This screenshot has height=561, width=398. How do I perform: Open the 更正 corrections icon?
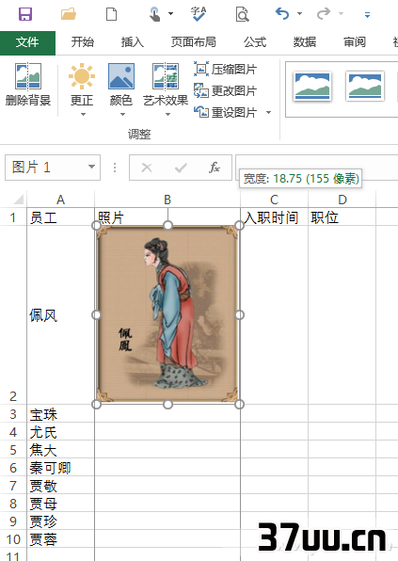82,76
